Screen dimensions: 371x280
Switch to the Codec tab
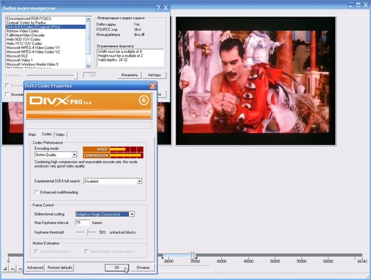click(x=47, y=134)
